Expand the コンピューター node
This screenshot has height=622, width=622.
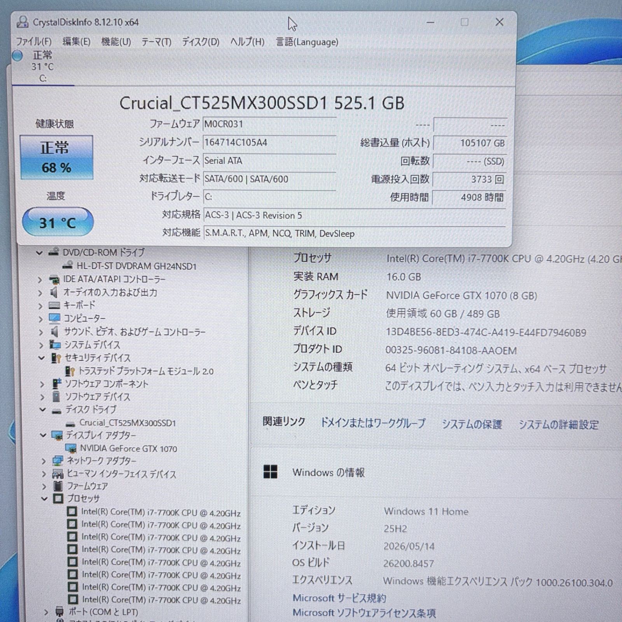click(40, 319)
